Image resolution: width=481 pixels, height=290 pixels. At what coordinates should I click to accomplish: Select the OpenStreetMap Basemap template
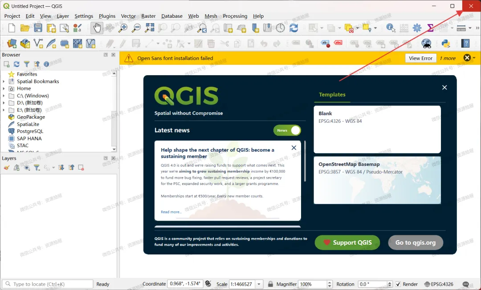pos(377,181)
